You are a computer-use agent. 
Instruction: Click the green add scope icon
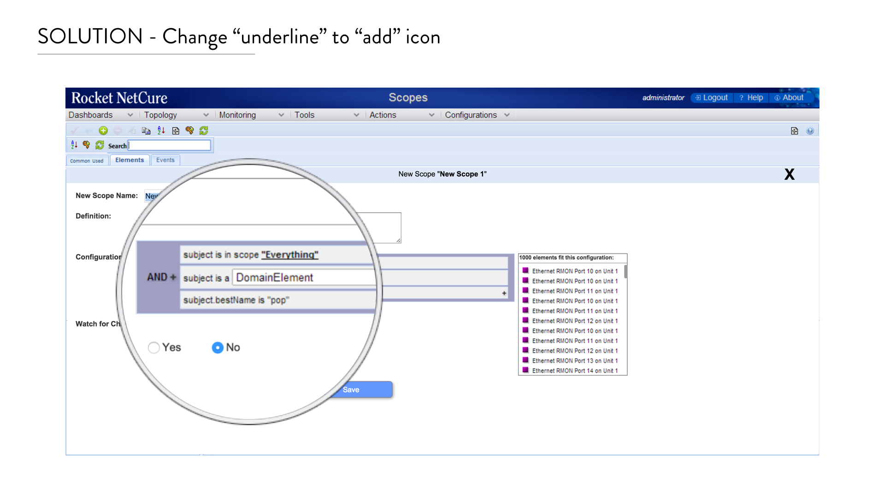pos(103,130)
